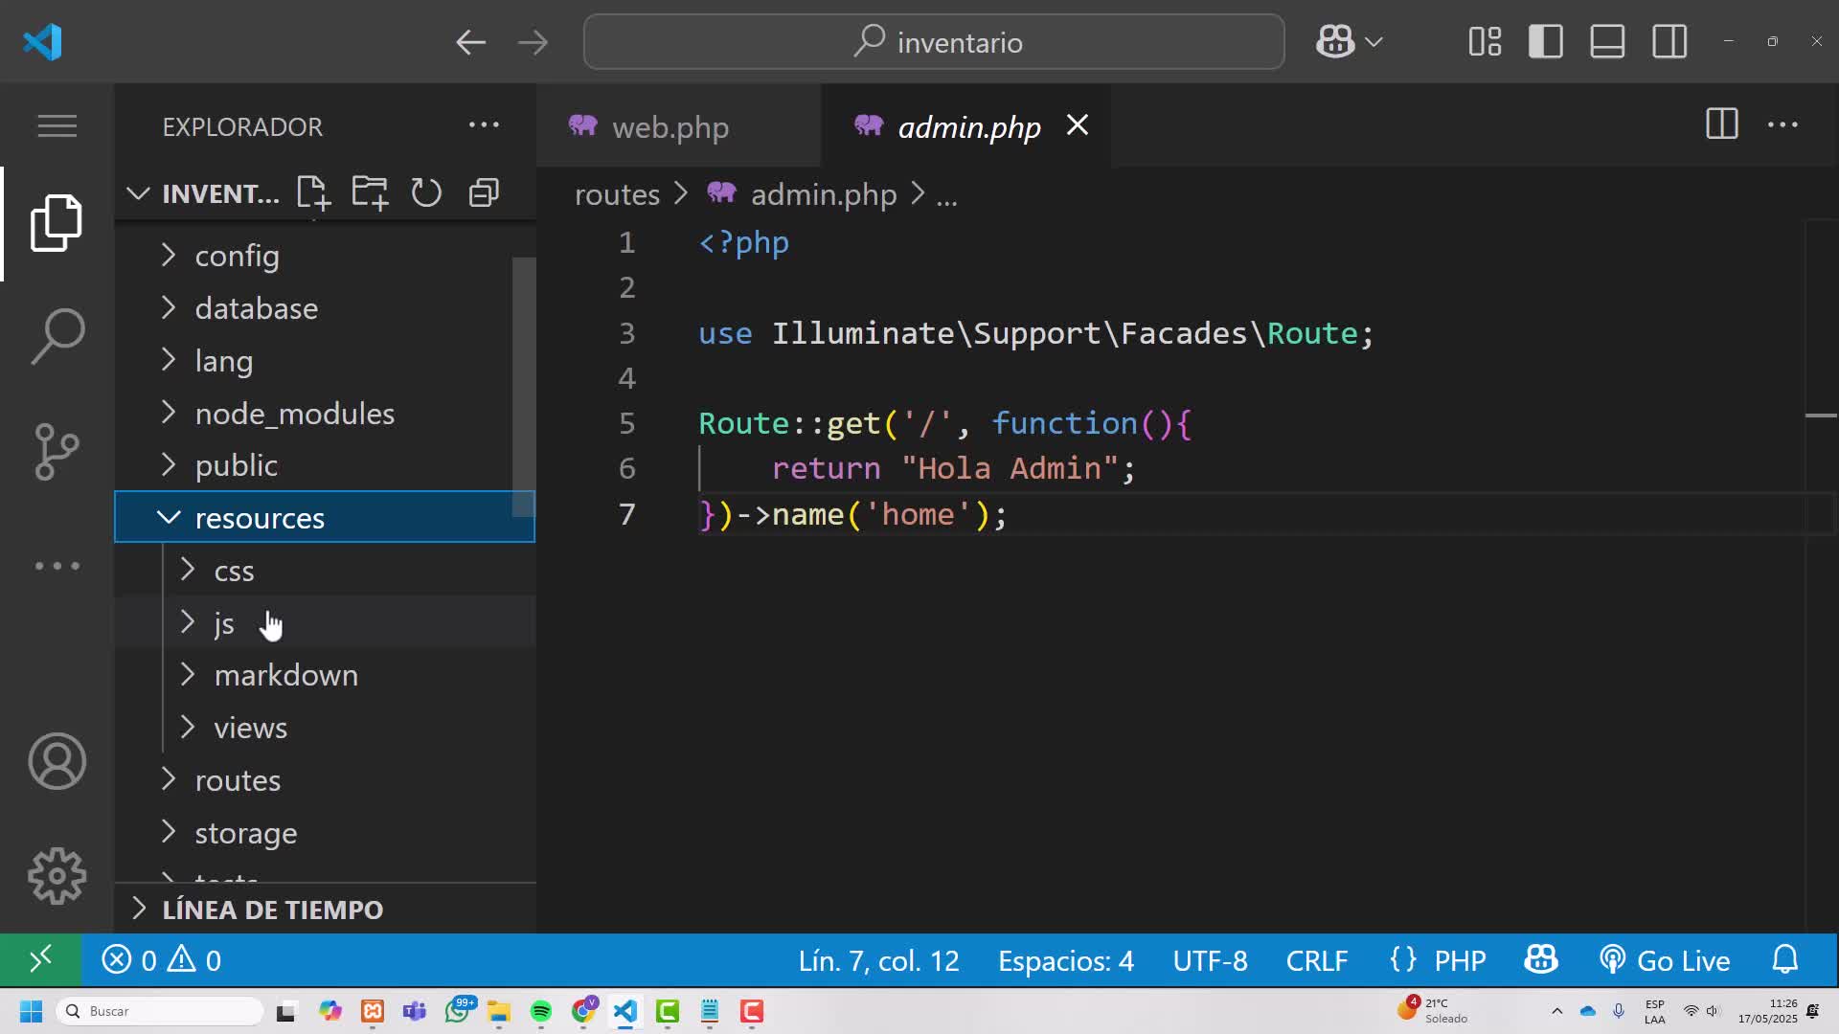This screenshot has width=1839, height=1034.
Task: Close the admin.php tab
Action: coord(1078,124)
